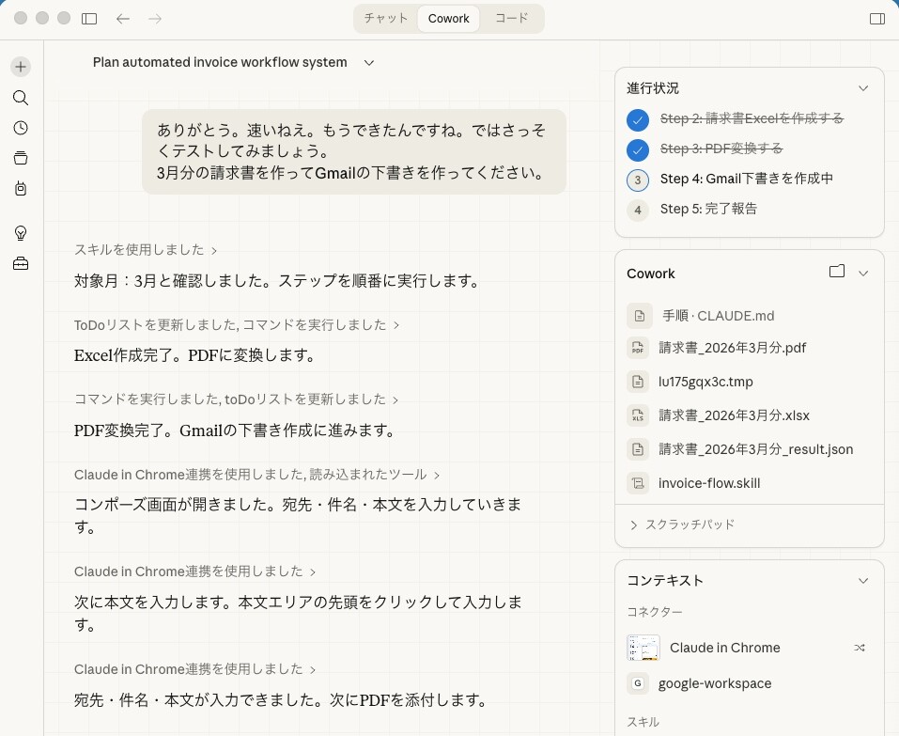The image size is (899, 736).
Task: Open the task title dropdown chevron
Action: [369, 63]
